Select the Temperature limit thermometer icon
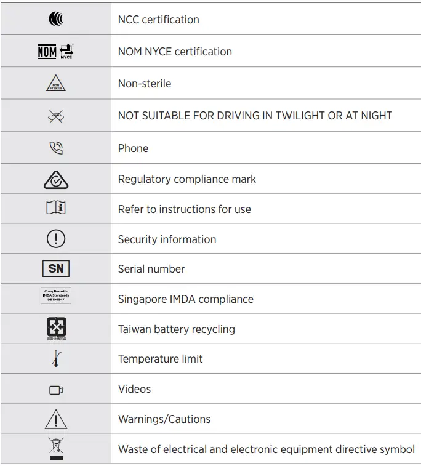 pyautogui.click(x=56, y=359)
